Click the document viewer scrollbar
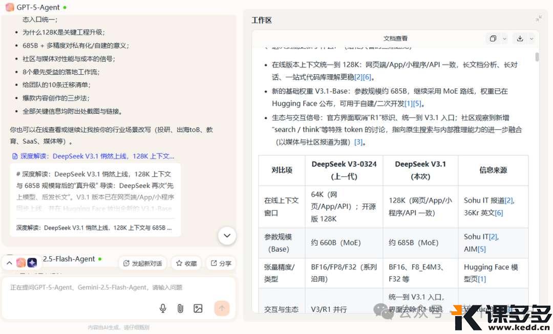 coord(537,57)
